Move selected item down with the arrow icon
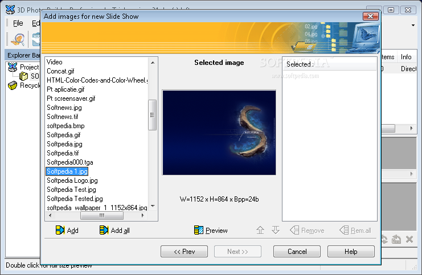This screenshot has height=275, width=422. (x=276, y=230)
